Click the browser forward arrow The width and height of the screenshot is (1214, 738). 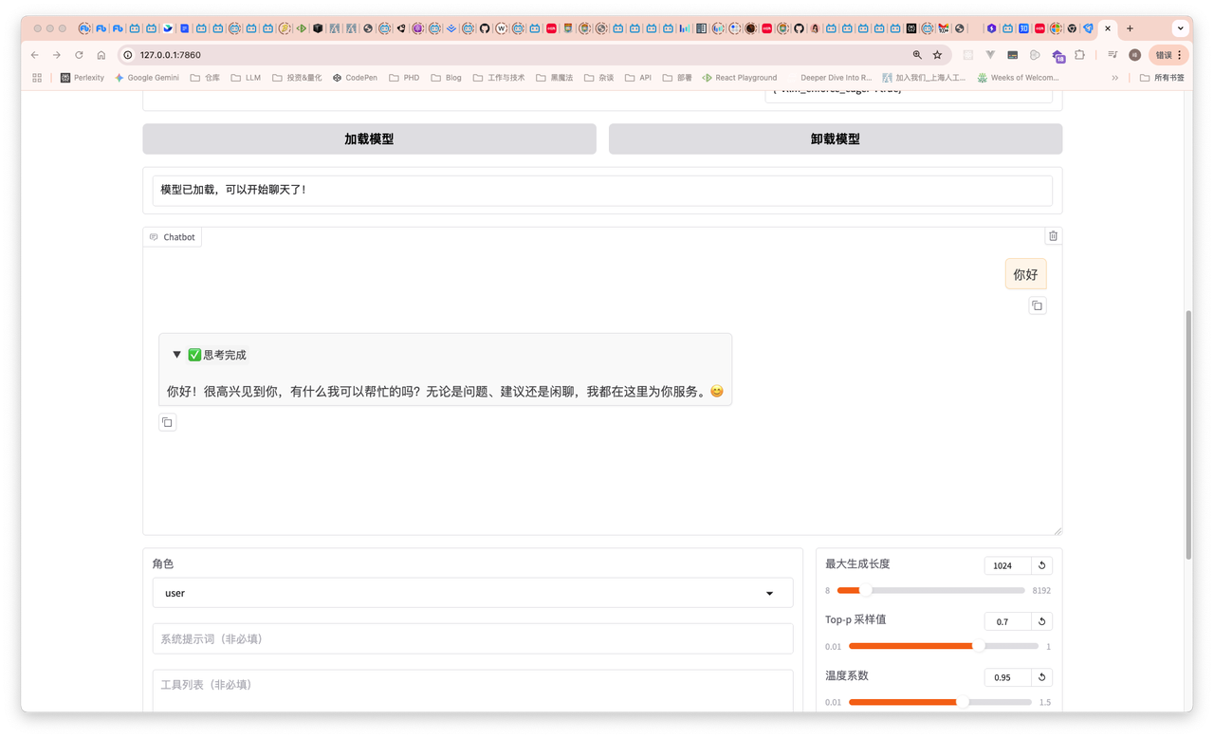[x=57, y=55]
